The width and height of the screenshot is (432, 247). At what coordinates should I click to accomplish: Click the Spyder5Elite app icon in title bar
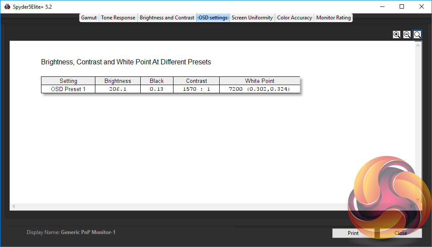pos(7,6)
